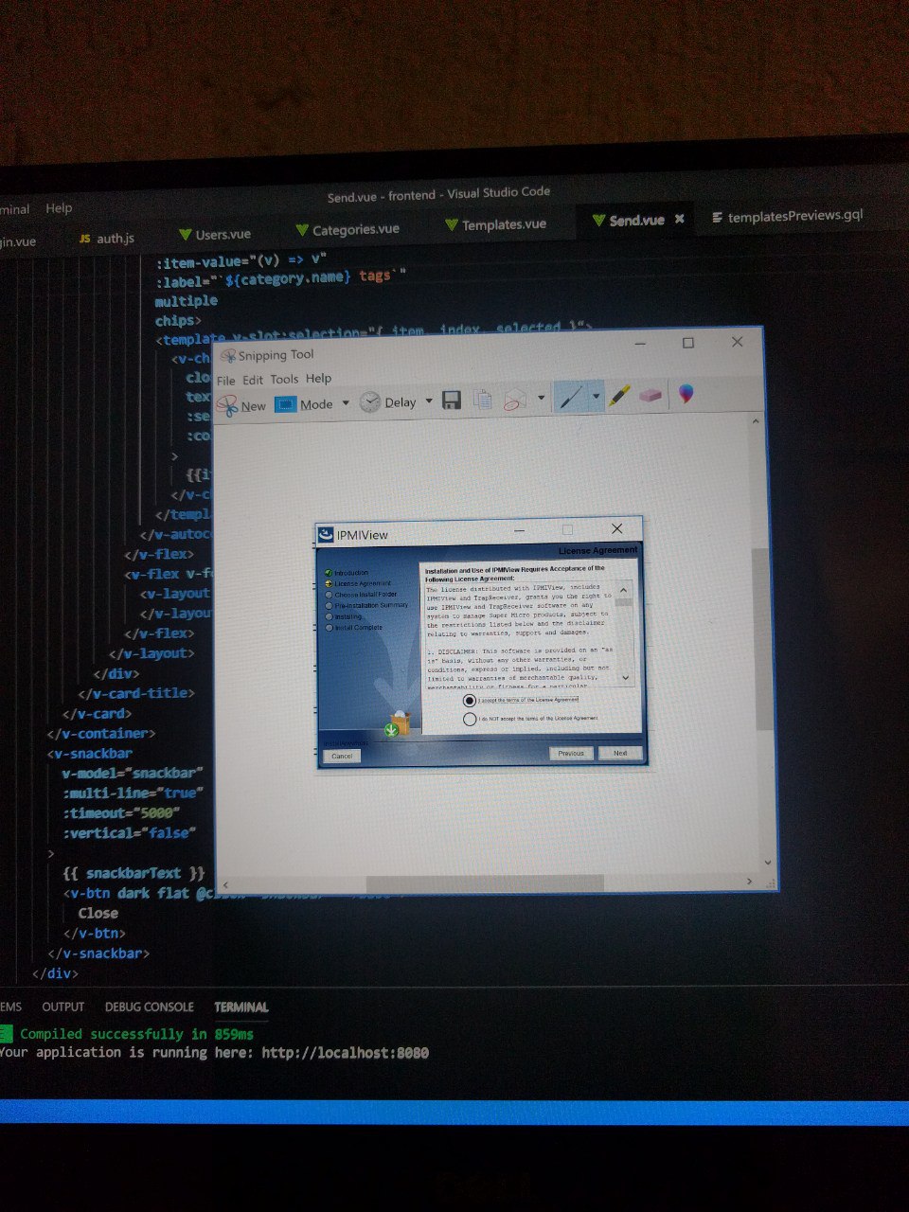Open the Snipping Tool File menu

[x=225, y=381]
